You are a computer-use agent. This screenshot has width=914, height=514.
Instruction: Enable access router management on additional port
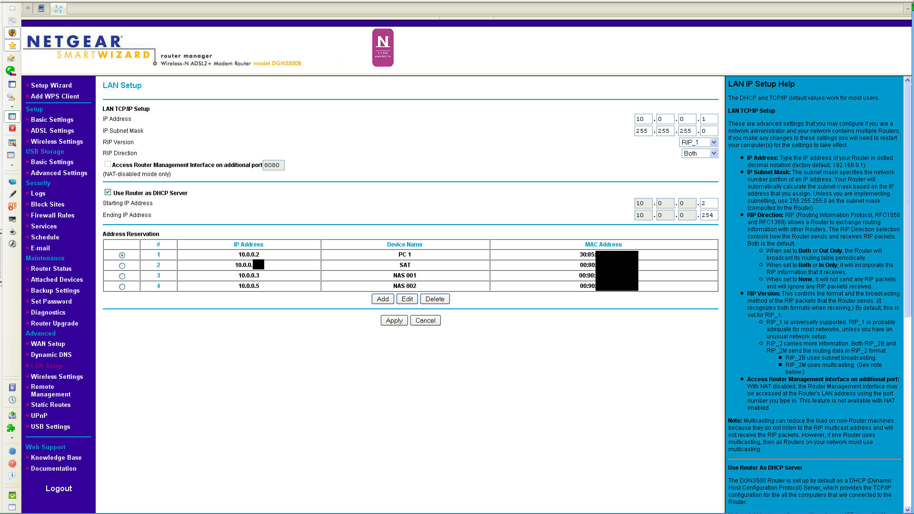pyautogui.click(x=108, y=164)
